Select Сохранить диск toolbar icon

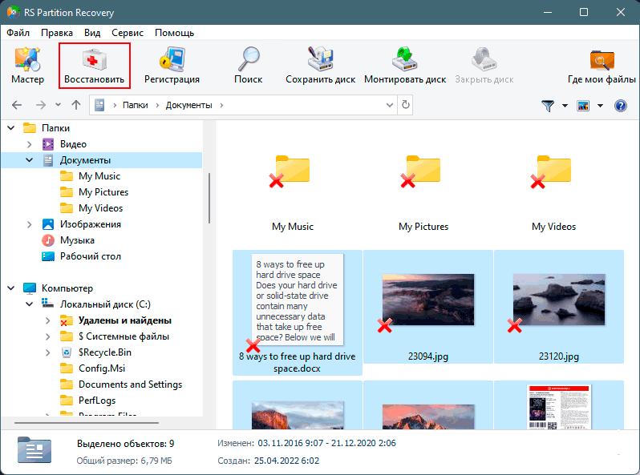[x=321, y=65]
